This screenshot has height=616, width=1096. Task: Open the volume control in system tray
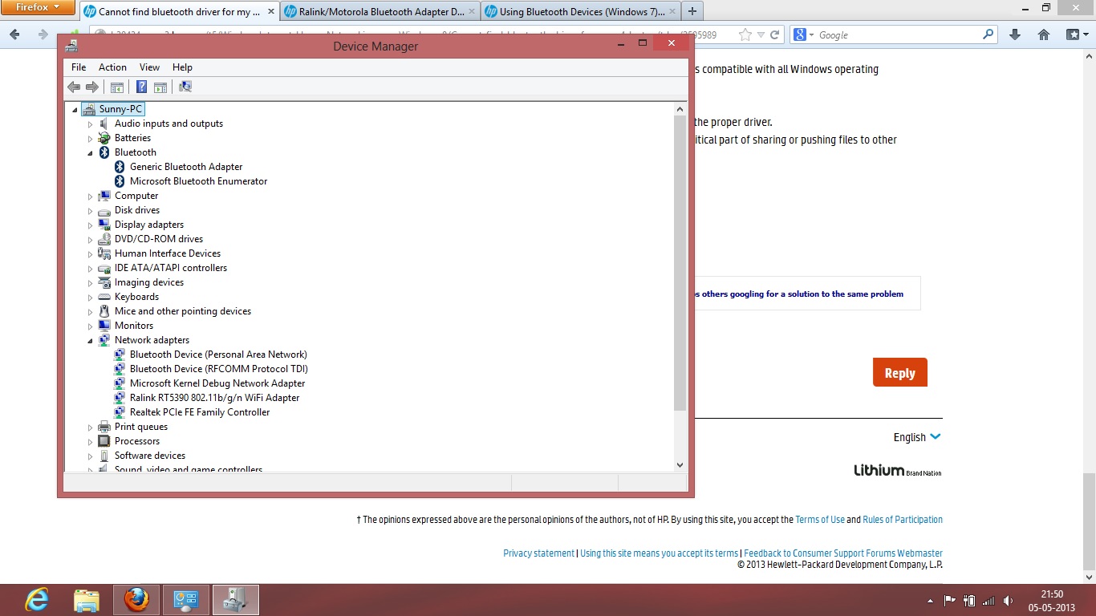coord(1008,600)
